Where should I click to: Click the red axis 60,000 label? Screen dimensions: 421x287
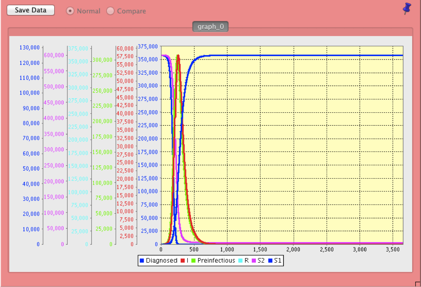tap(125, 48)
